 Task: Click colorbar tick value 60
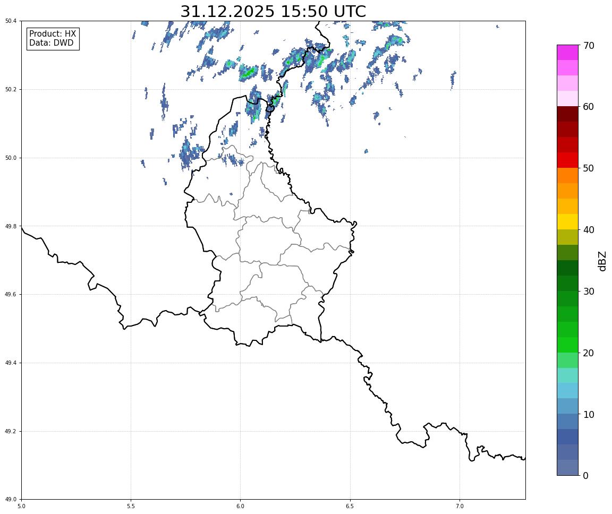coord(589,107)
